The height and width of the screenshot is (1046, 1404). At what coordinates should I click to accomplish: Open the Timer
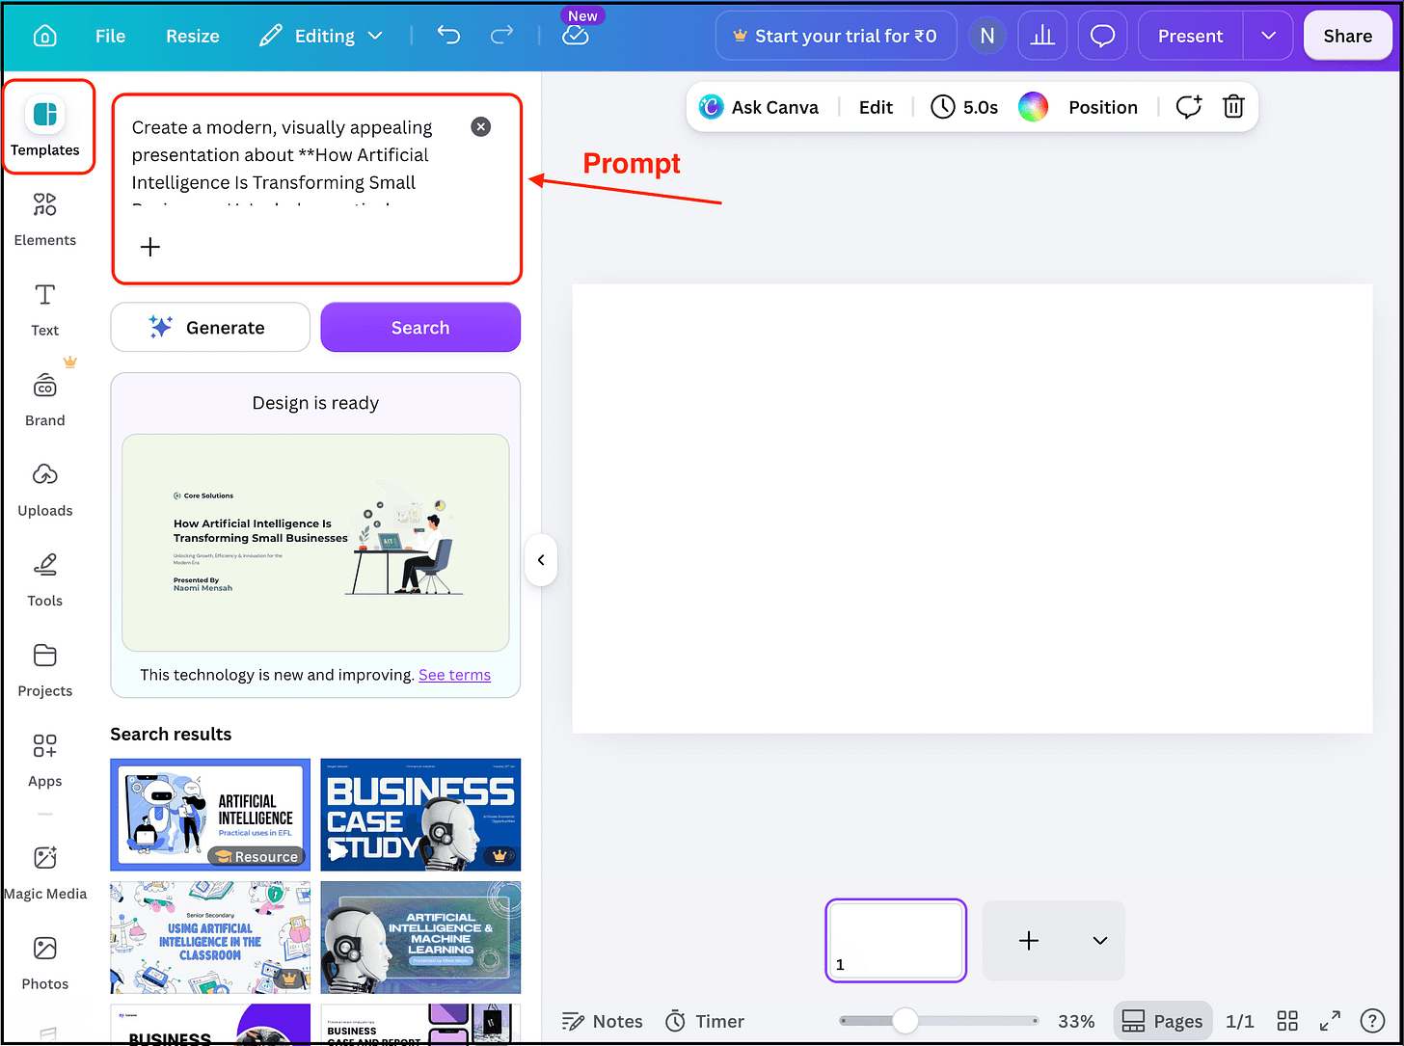(706, 1021)
